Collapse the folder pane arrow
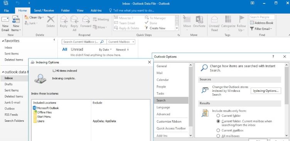Viewport: 290px width, 141px height. click(54, 40)
